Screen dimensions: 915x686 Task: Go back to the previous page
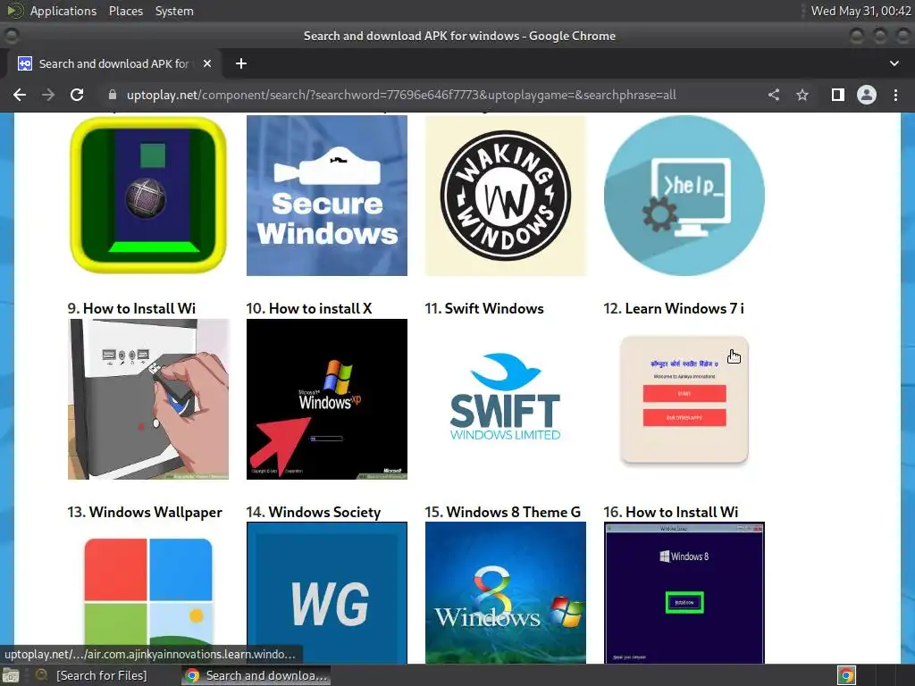20,95
